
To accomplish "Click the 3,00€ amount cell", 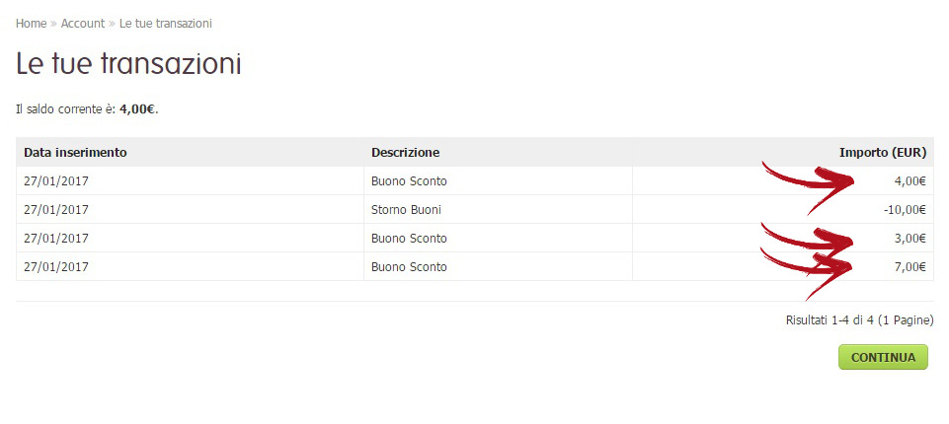I will 909,238.
